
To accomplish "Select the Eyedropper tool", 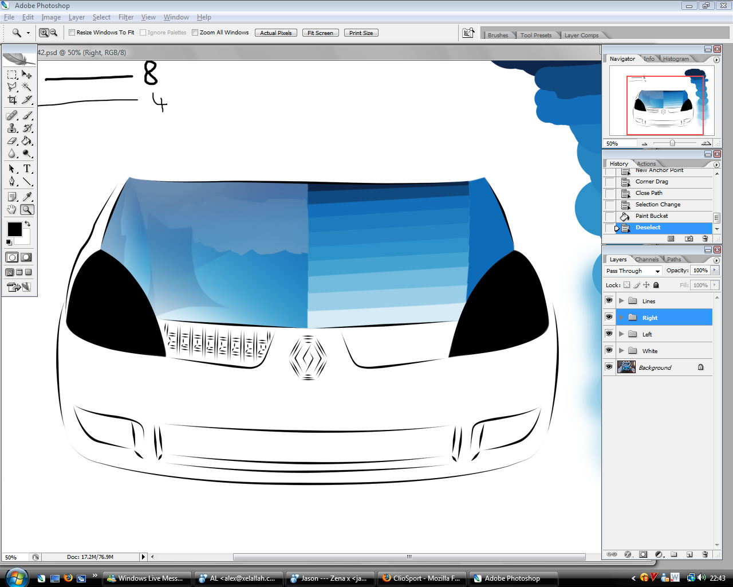I will pos(26,197).
